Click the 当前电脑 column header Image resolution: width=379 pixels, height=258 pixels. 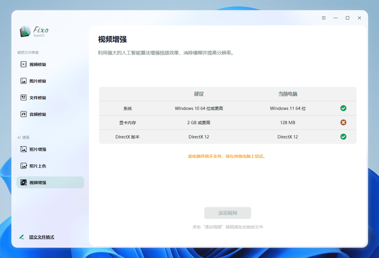click(x=288, y=94)
